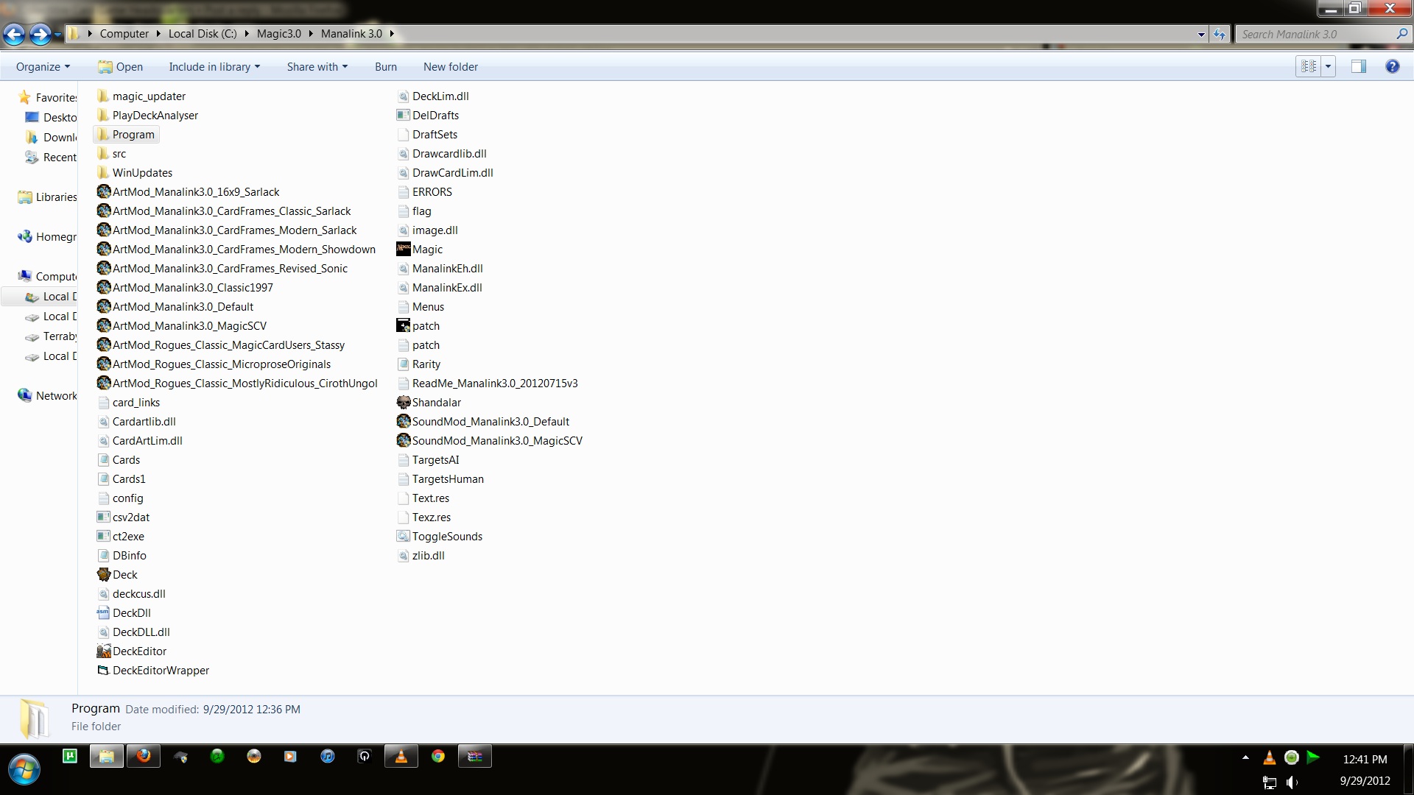Image resolution: width=1414 pixels, height=795 pixels.
Task: Select the Deck program icon
Action: click(104, 574)
